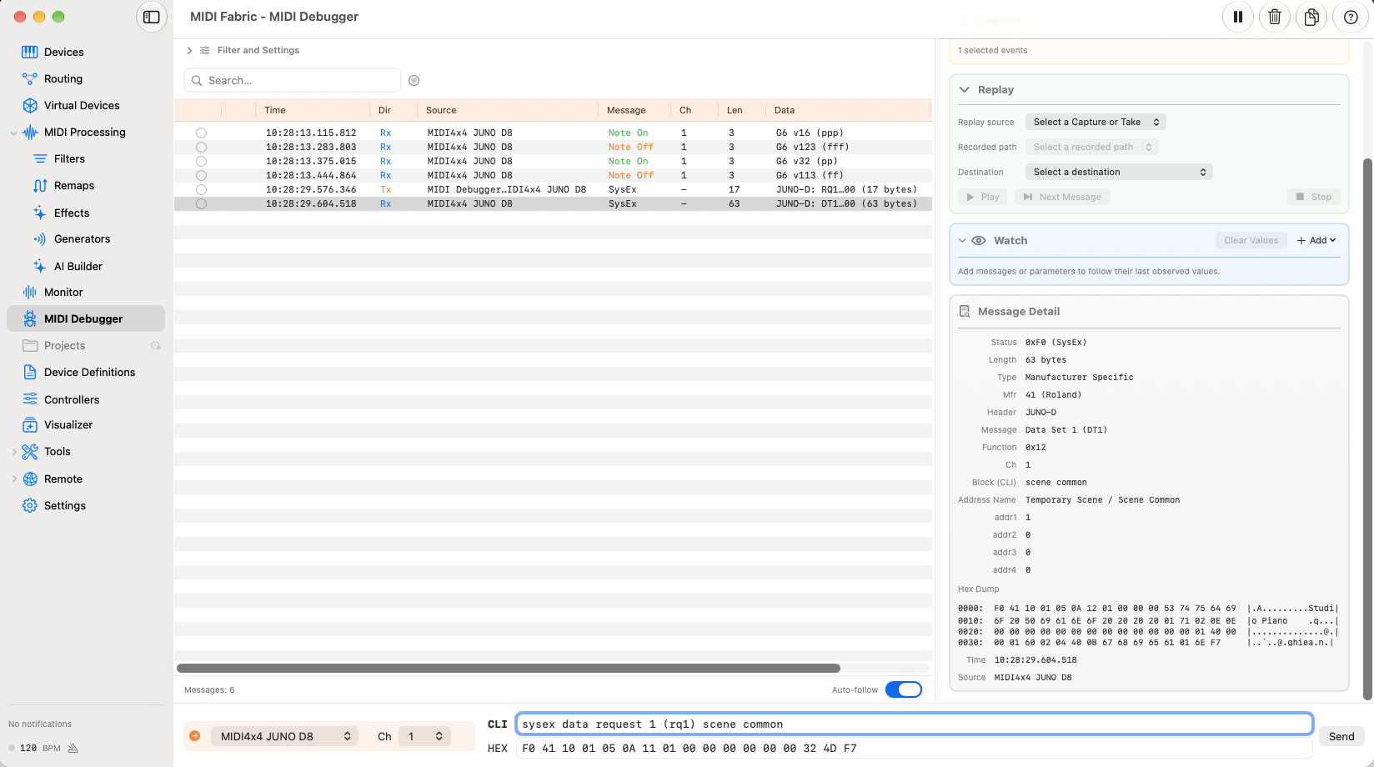Collapse the Replay panel
Viewport: 1374px width, 767px height.
coord(965,89)
